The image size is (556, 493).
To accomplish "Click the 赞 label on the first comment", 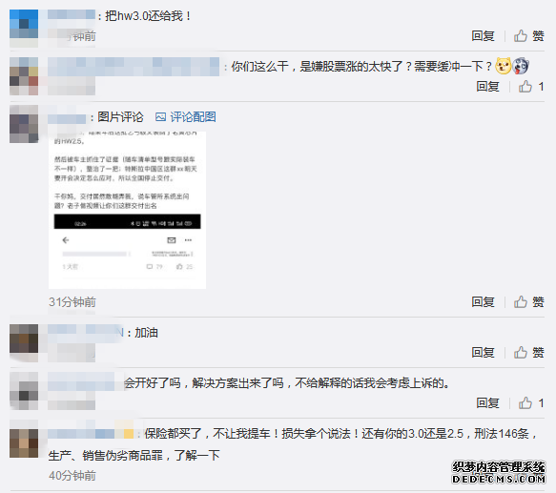I will tap(538, 36).
